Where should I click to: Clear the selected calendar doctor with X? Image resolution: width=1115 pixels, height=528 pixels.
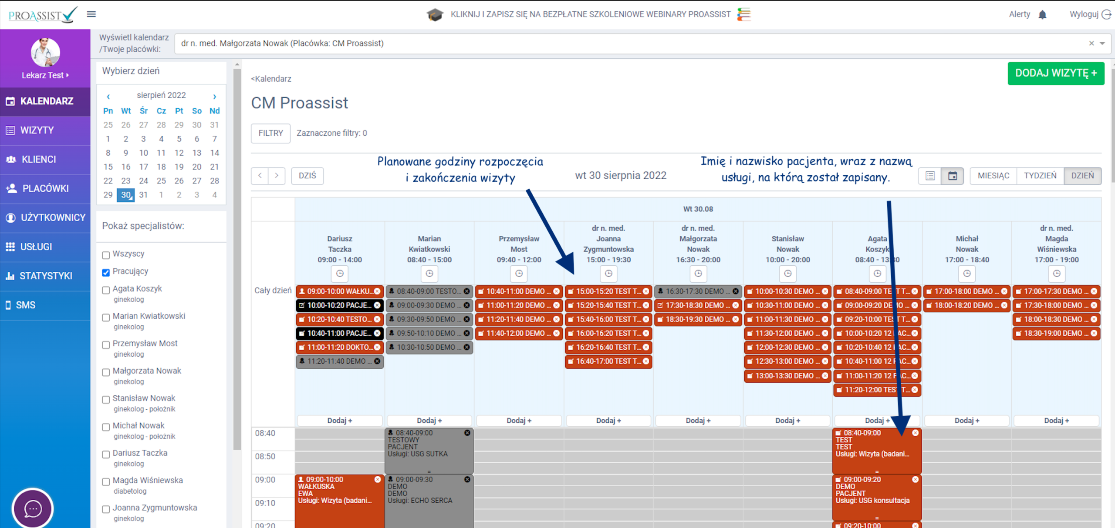(x=1091, y=43)
